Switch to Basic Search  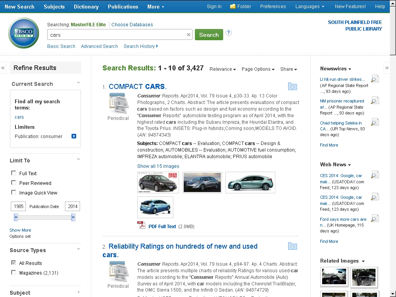coord(61,46)
